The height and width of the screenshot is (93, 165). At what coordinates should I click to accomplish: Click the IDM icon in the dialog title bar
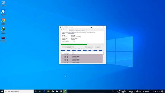click(60, 27)
